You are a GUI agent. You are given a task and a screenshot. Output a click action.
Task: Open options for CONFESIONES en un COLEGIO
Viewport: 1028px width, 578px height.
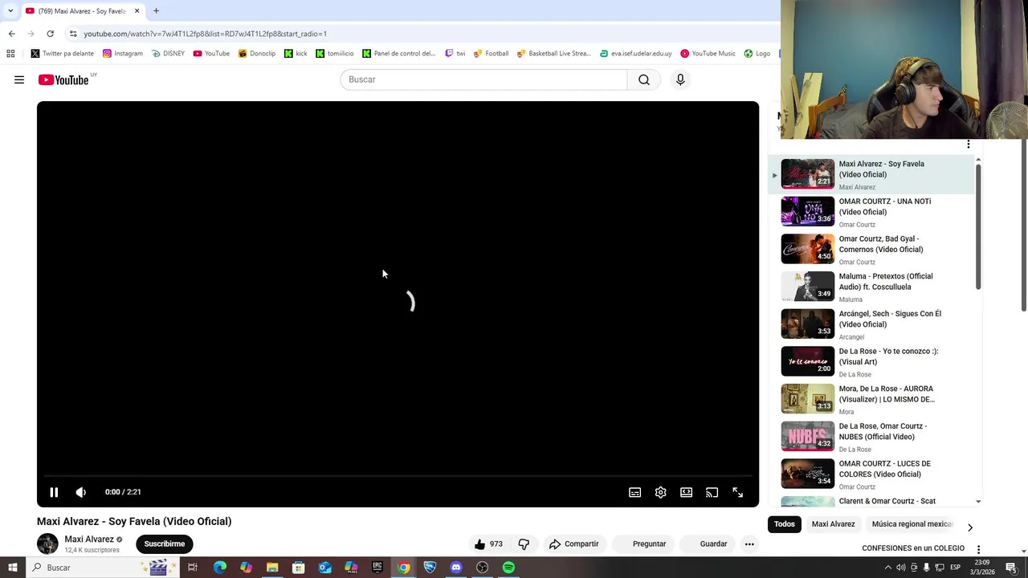click(978, 549)
